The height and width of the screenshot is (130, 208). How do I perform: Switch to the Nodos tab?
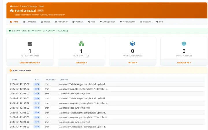[45, 22]
